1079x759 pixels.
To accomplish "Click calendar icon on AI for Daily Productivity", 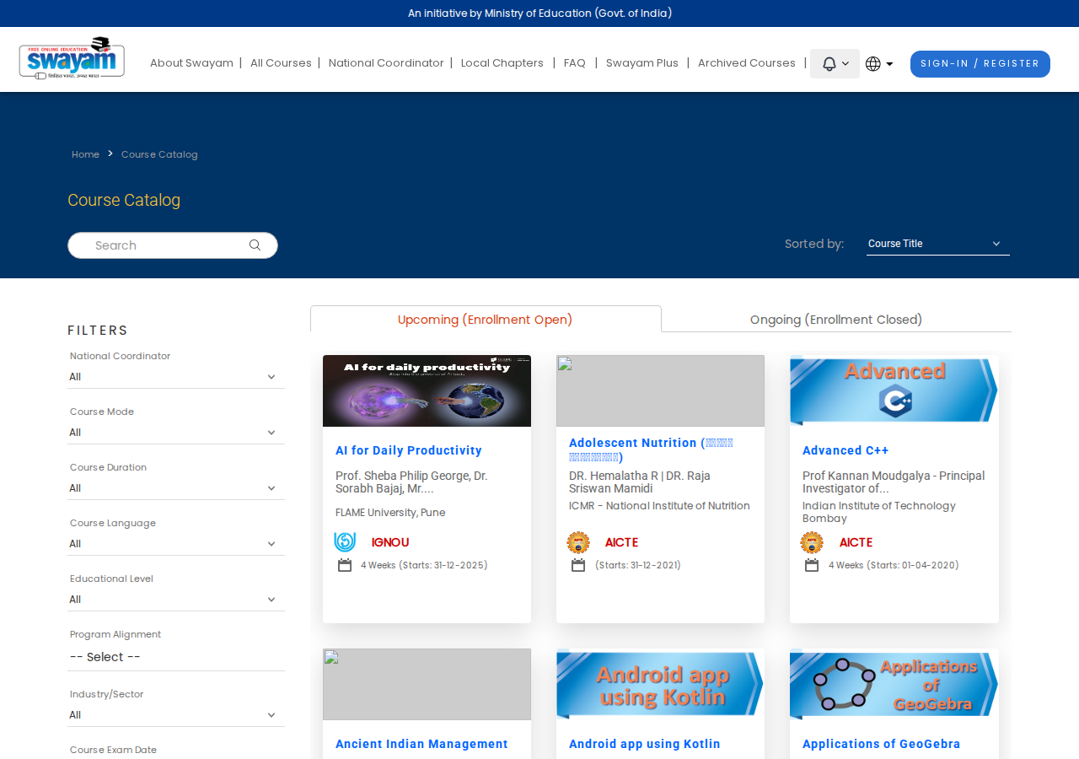I will point(345,565).
